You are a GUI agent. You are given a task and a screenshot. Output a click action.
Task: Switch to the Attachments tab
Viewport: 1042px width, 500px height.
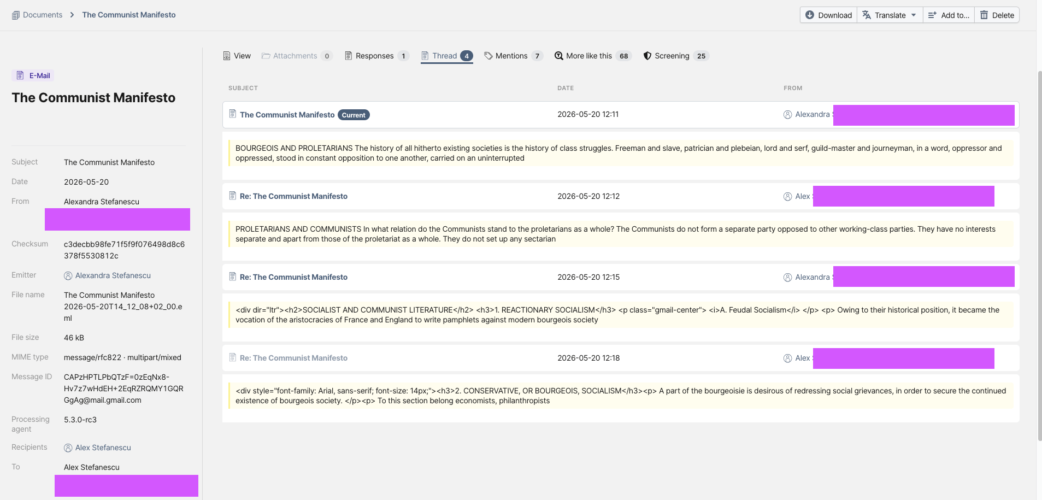pos(297,56)
